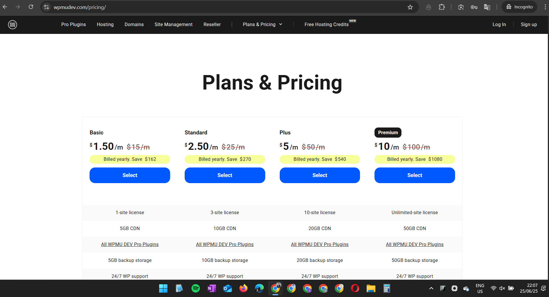View site information icon in address bar

[46, 7]
